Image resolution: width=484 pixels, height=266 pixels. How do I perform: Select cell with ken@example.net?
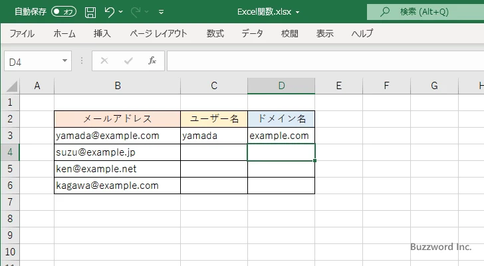point(117,169)
